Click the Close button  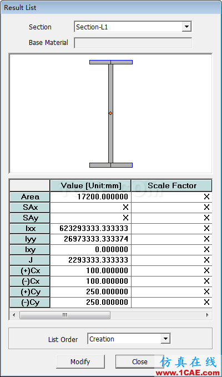(140, 361)
